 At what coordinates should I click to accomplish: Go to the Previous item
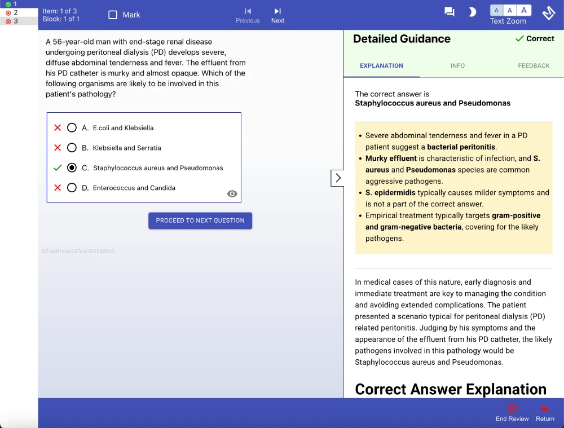pos(248,15)
